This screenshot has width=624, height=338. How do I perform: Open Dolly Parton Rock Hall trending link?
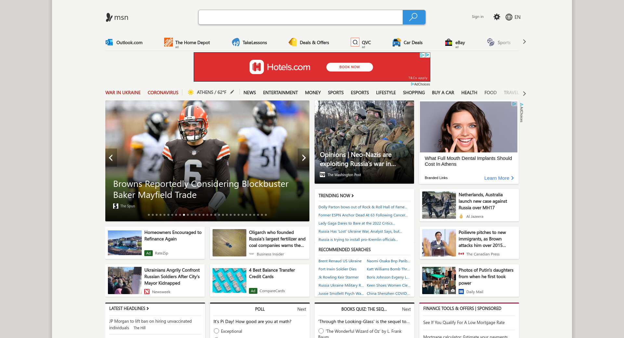[x=363, y=207]
